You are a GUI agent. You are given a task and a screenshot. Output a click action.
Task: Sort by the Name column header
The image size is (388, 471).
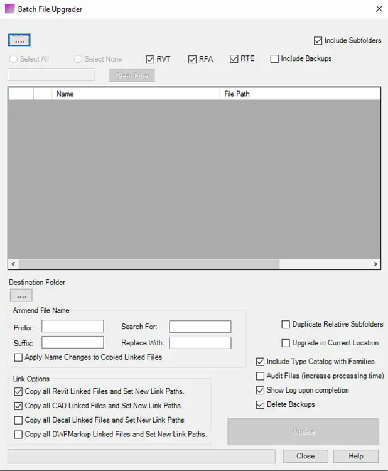(136, 94)
